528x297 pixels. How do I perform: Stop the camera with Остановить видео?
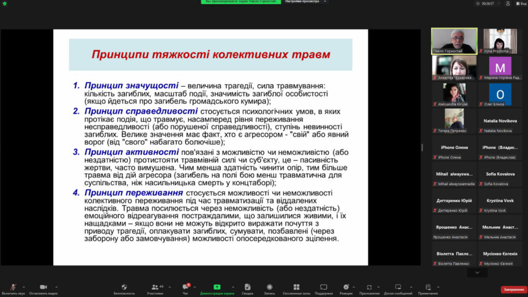(x=43, y=288)
